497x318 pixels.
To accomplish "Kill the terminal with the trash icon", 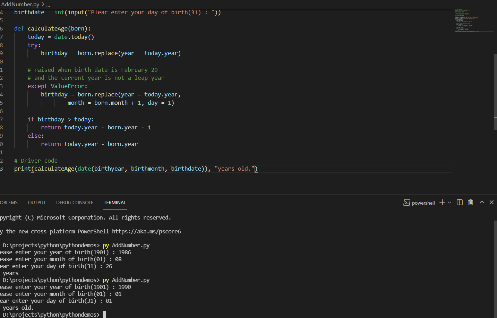I will pos(470,203).
